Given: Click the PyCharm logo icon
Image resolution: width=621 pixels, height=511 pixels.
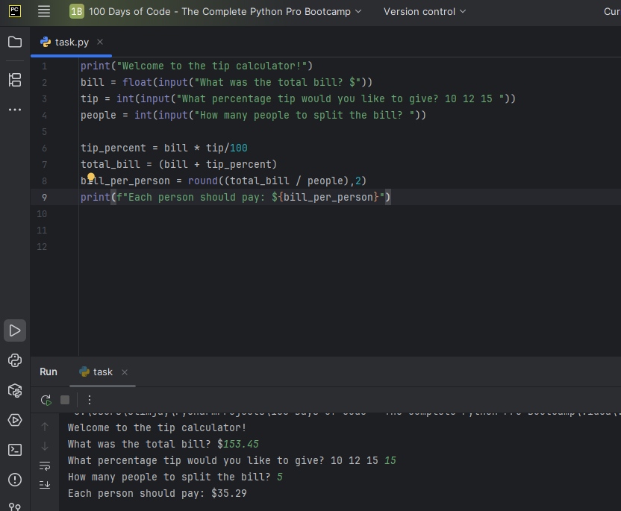Looking at the screenshot, I should (x=15, y=11).
